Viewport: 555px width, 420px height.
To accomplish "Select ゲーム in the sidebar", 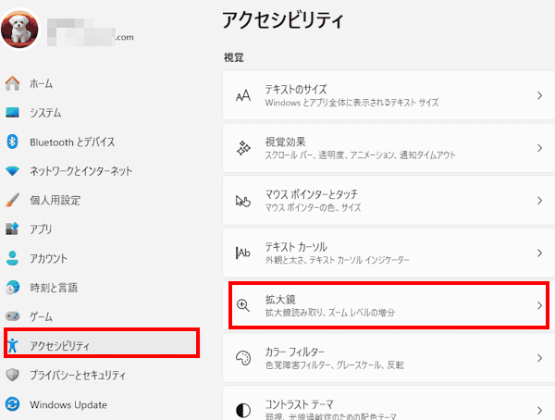I will point(41,316).
